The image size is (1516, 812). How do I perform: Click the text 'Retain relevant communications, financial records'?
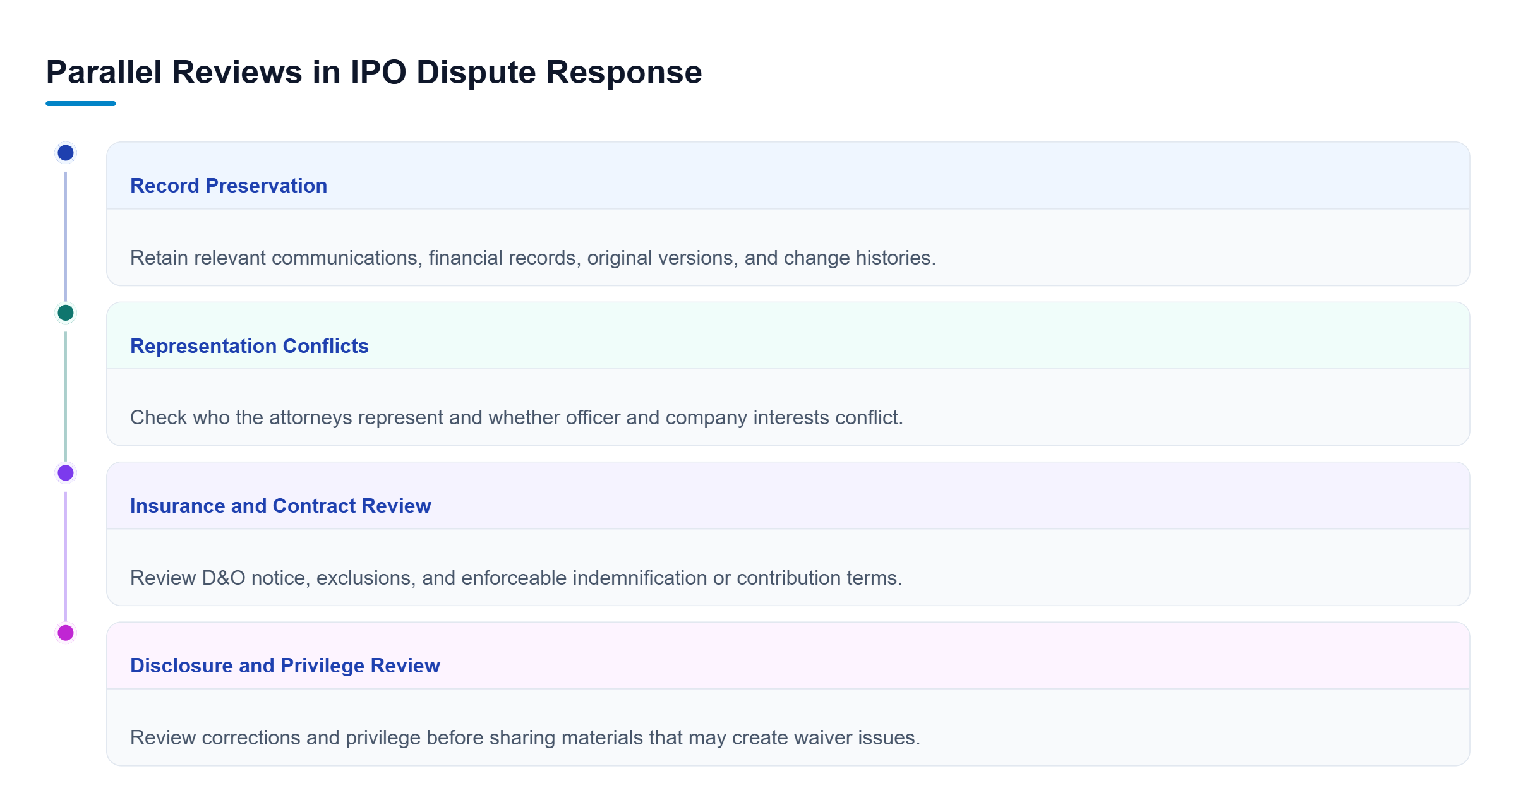pyautogui.click(x=355, y=258)
